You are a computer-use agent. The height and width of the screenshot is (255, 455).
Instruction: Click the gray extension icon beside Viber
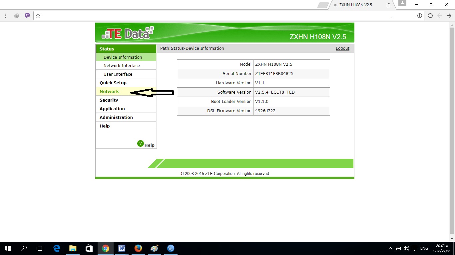point(17,16)
